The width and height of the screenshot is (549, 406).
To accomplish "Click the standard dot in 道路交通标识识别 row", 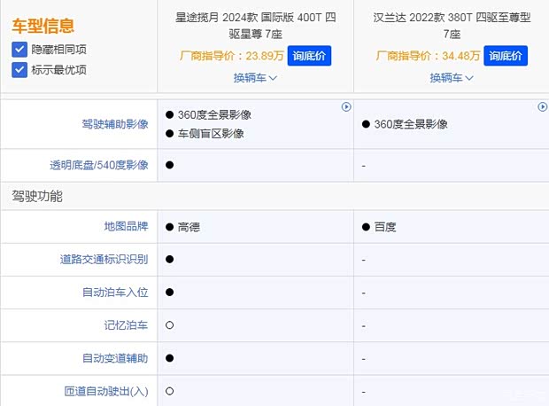I will click(169, 259).
